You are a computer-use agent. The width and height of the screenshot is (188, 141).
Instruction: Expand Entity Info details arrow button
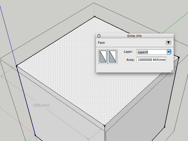click(168, 43)
